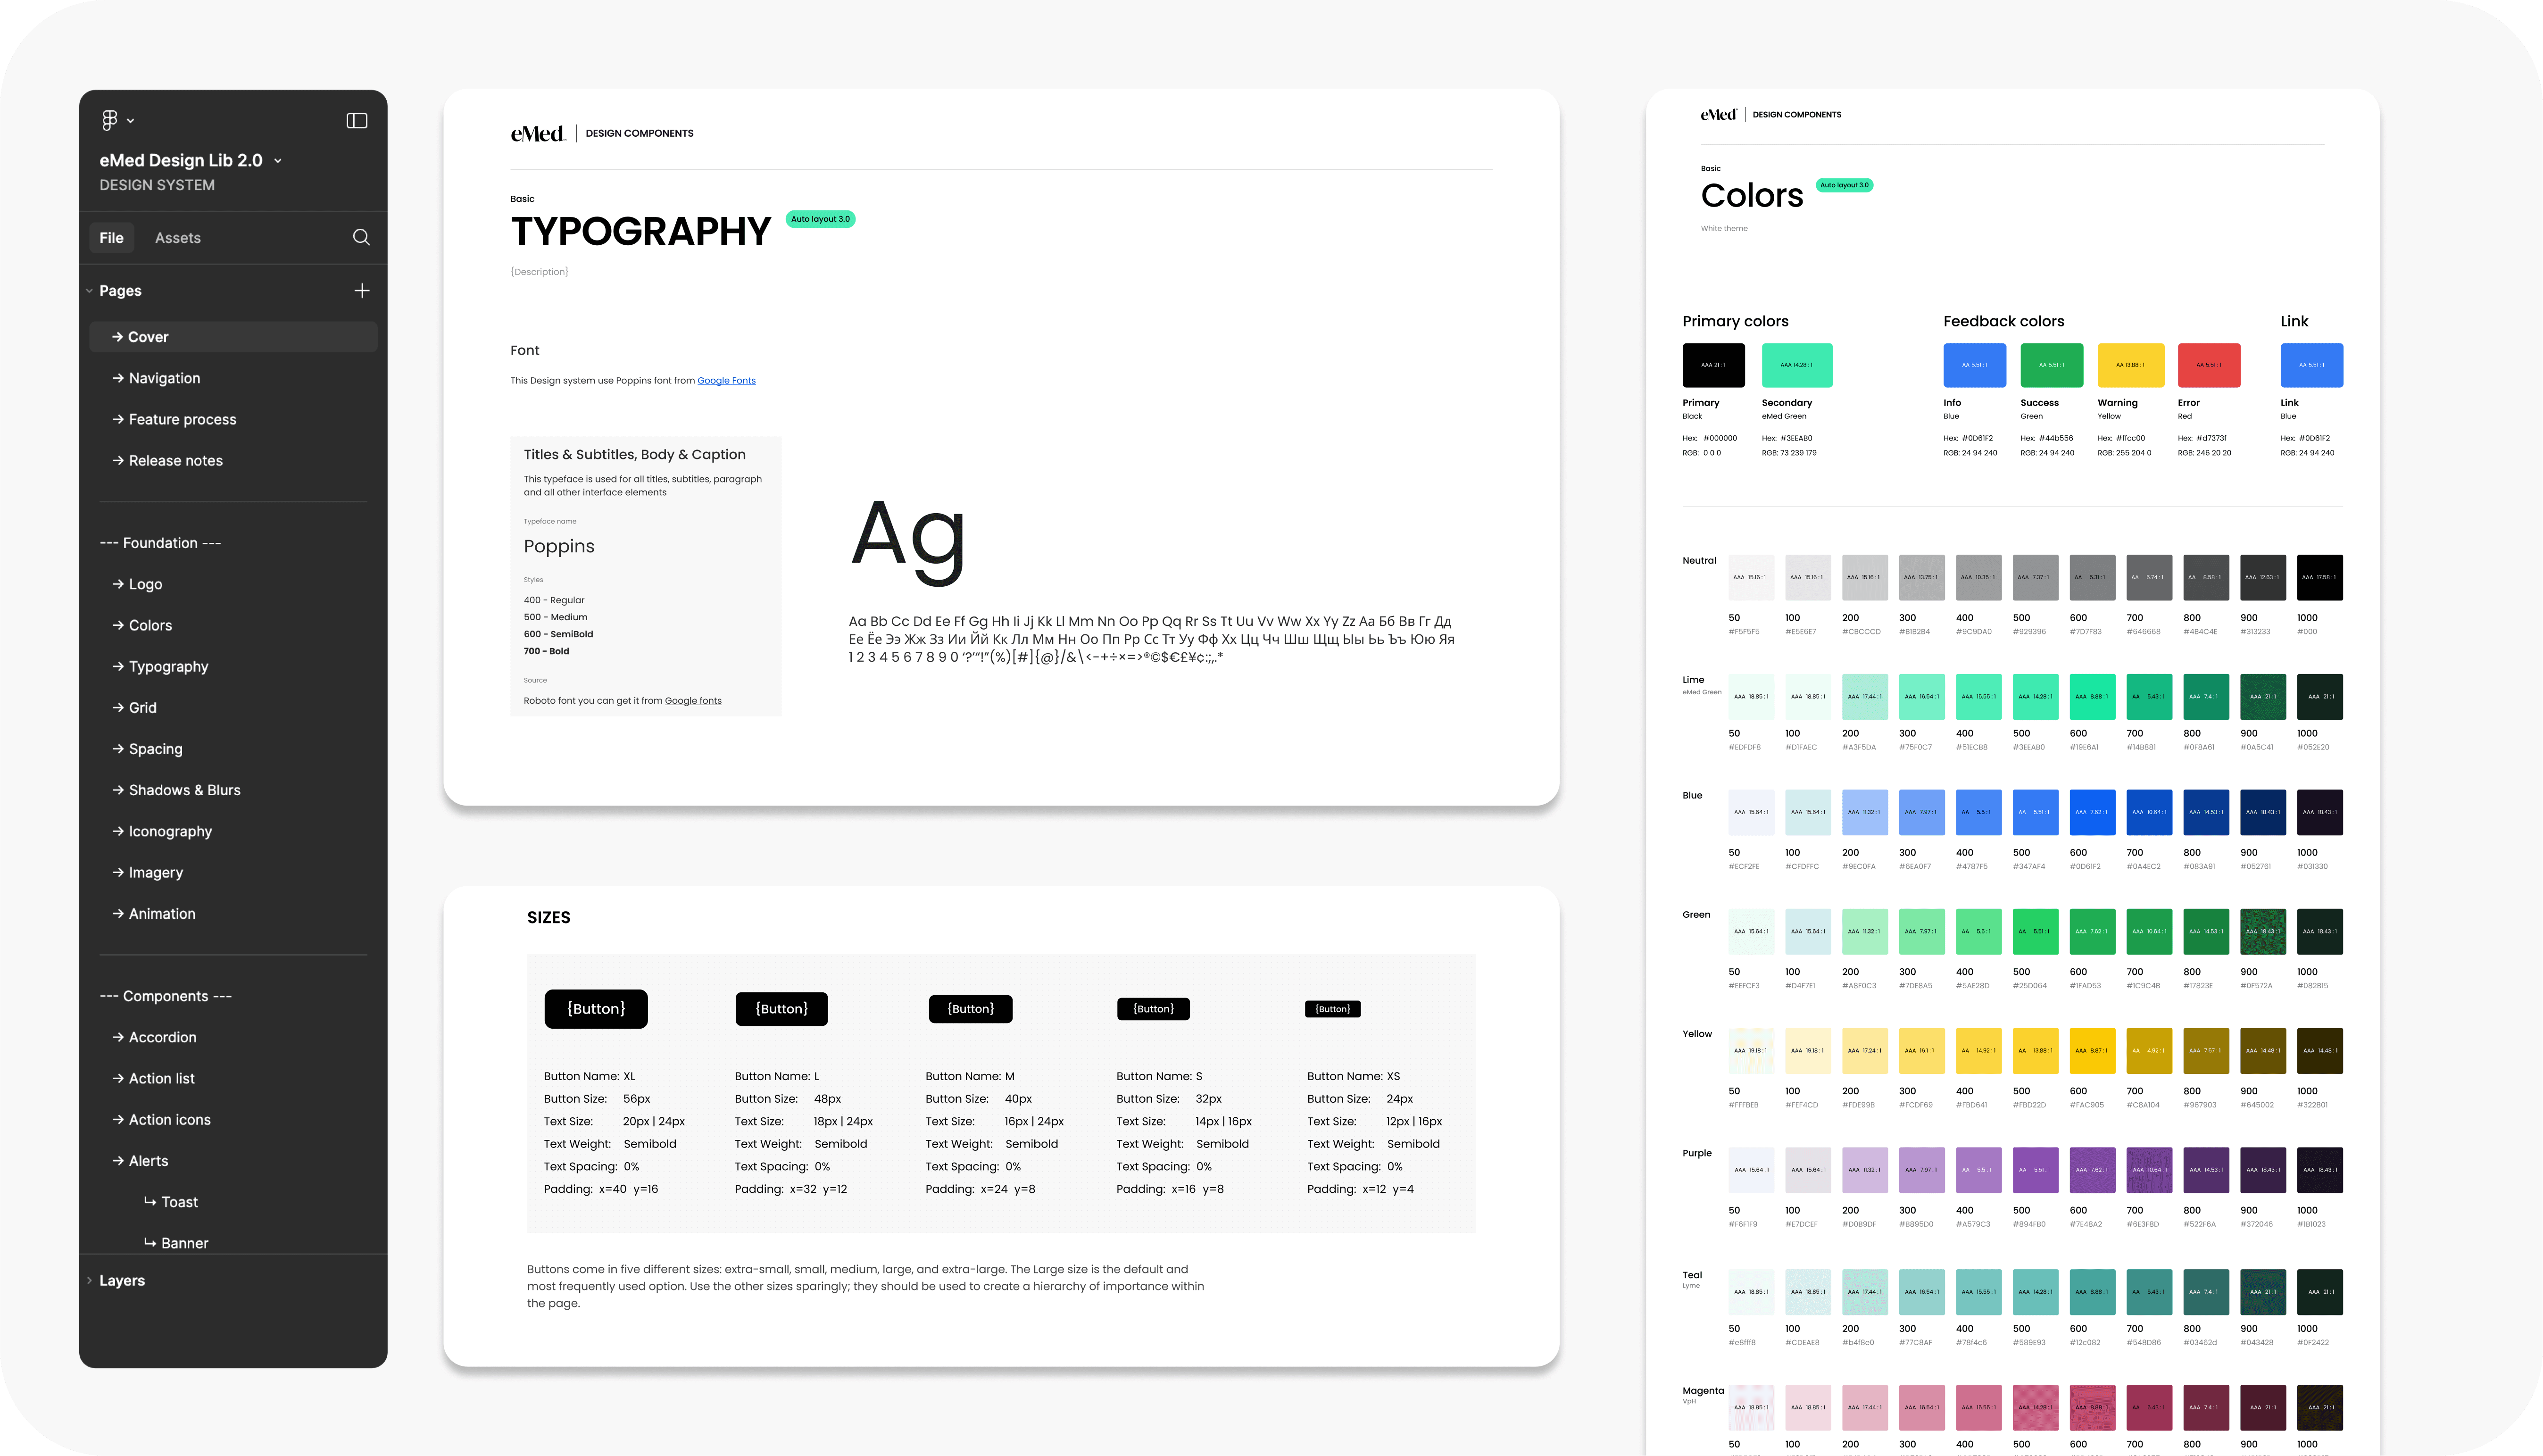
Task: Add a new page with plus icon
Action: 362,291
